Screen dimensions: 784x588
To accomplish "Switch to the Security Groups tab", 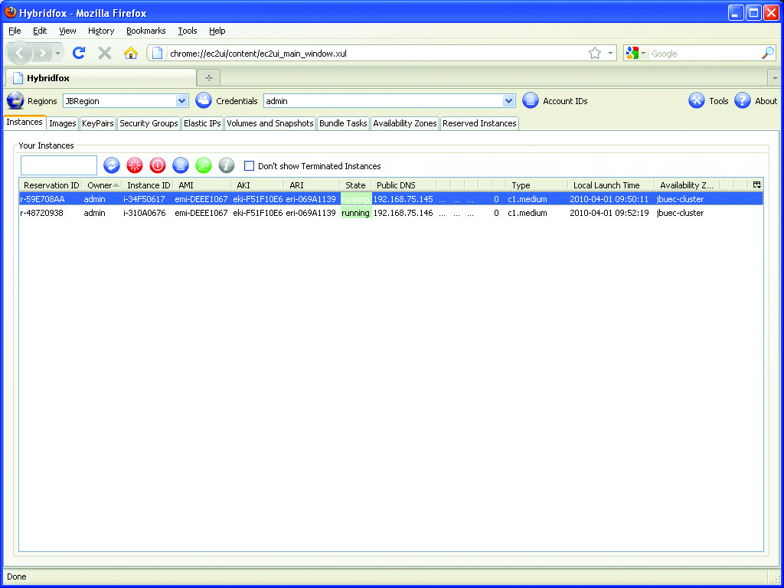I will click(149, 123).
